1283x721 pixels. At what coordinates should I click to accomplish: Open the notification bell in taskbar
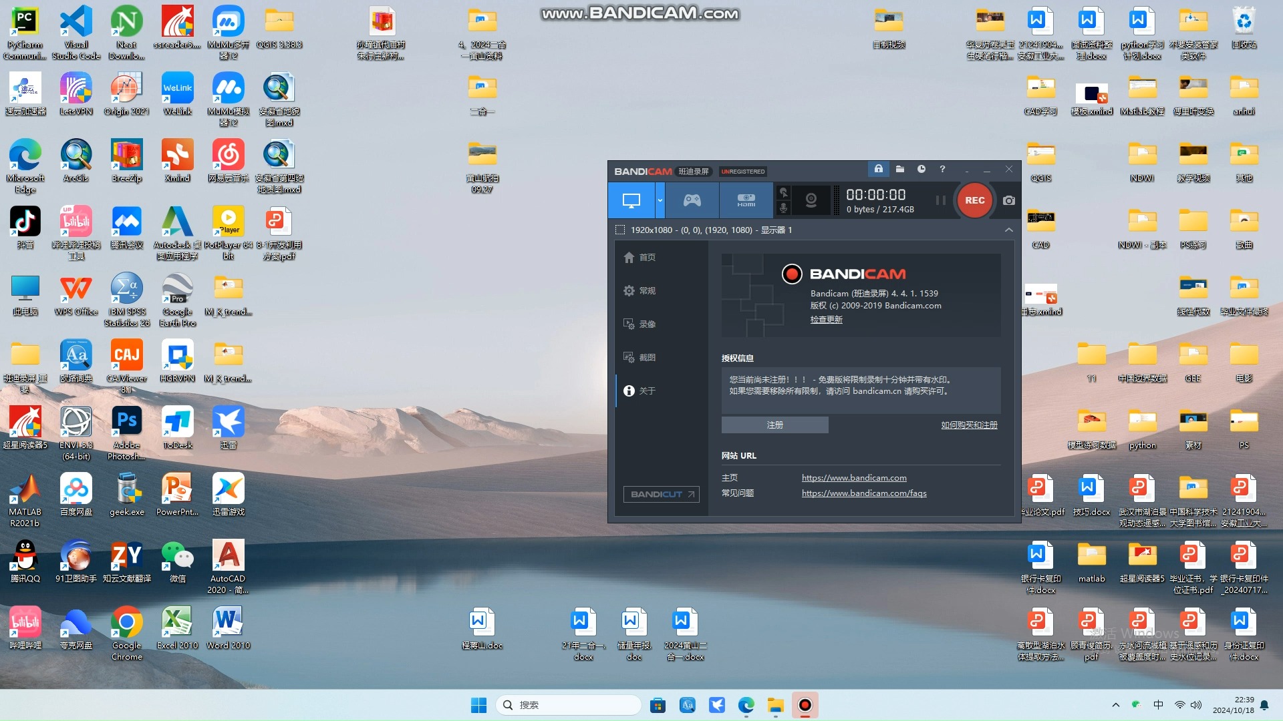(x=1264, y=705)
